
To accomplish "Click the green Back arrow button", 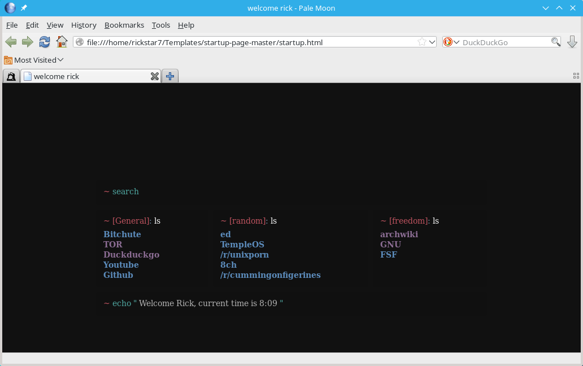I will 11,42.
